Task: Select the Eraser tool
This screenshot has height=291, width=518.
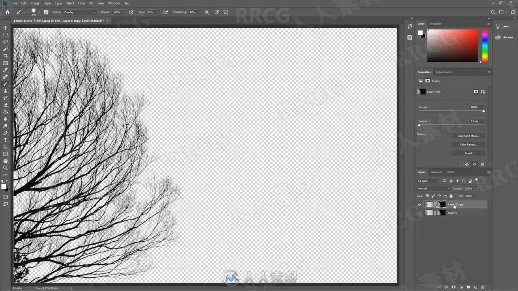Action: (6, 105)
